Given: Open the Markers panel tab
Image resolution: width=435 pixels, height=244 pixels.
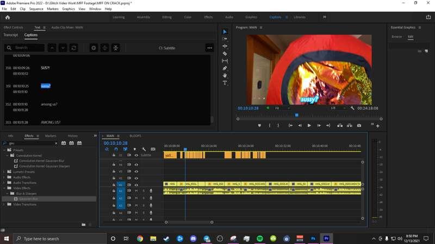Looking at the screenshot, I should click(x=51, y=136).
